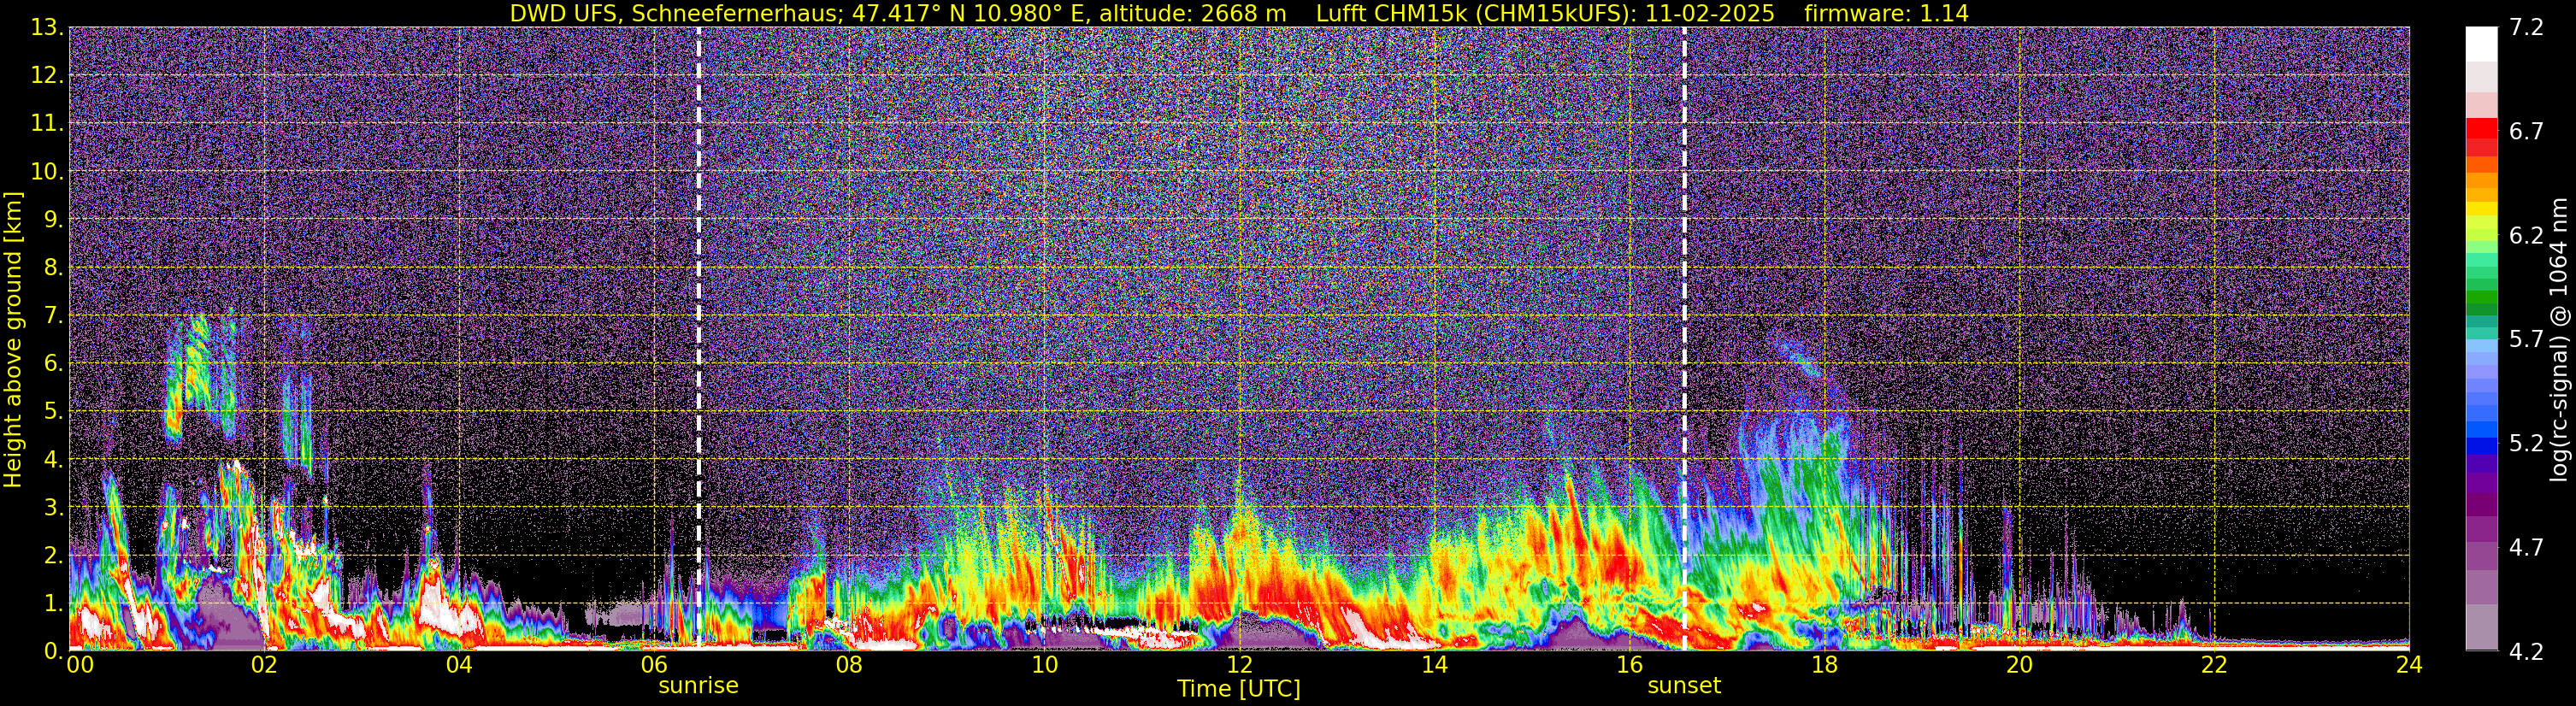Click the 'sunrise' label below the axis

(x=698, y=686)
